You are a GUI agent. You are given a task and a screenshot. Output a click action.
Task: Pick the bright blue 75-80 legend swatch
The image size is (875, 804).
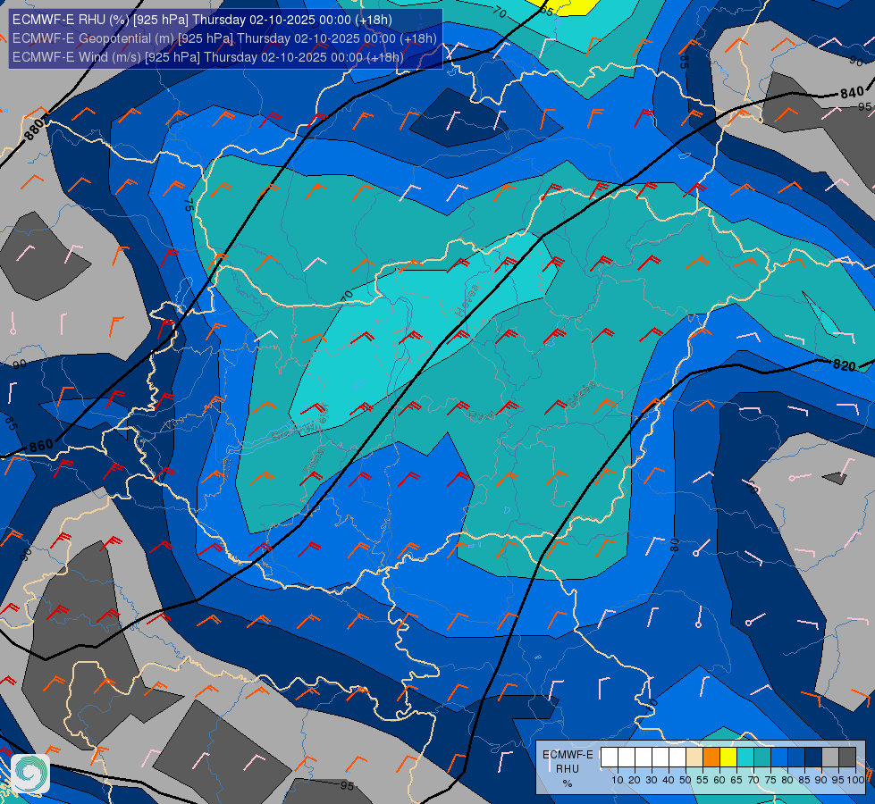pos(779,758)
